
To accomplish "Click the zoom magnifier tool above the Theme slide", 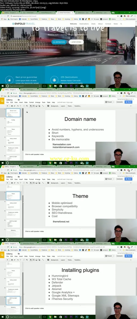I will [x=27, y=183].
